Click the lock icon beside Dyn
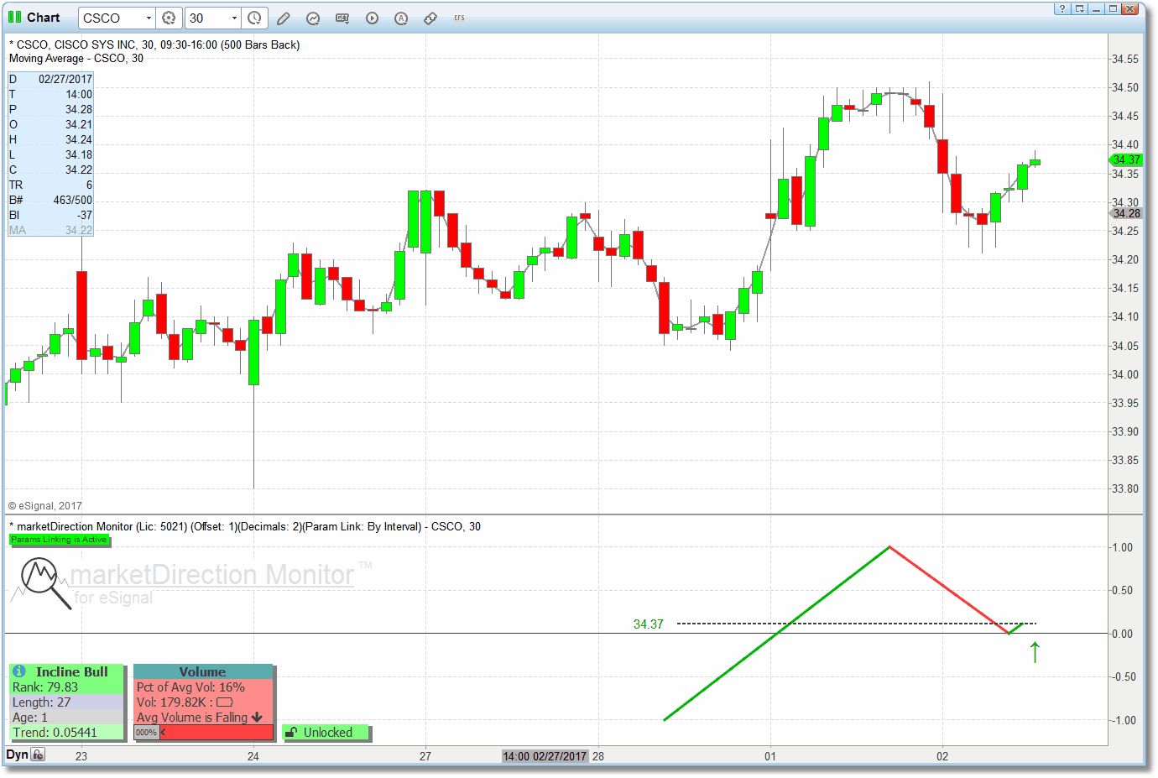 point(38,755)
